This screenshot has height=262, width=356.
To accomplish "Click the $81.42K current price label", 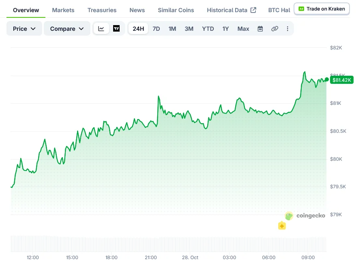I will click(x=341, y=80).
